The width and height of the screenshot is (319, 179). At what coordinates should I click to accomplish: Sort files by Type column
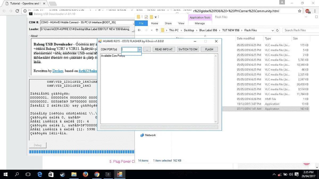pos(268,38)
